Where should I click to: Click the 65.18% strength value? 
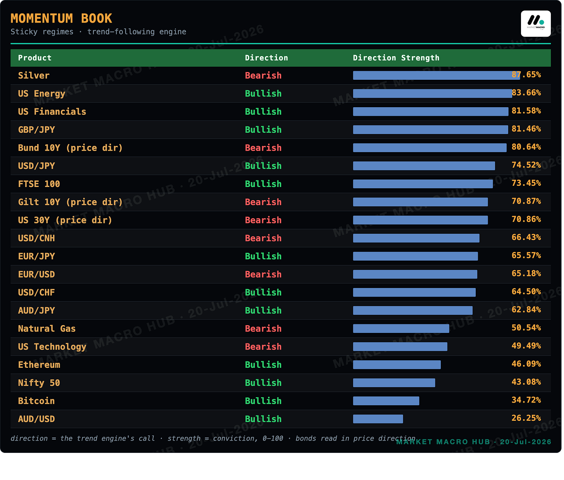[x=526, y=273]
